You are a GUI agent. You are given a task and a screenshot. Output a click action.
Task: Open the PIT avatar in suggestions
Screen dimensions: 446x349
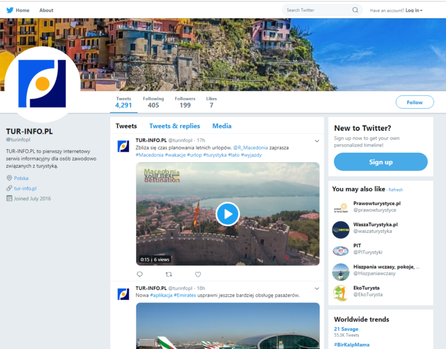341,251
